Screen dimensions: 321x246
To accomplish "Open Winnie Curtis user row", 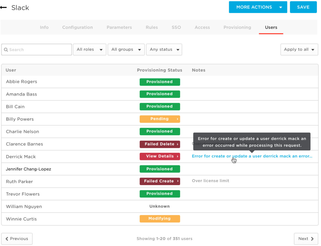I will (x=160, y=219).
